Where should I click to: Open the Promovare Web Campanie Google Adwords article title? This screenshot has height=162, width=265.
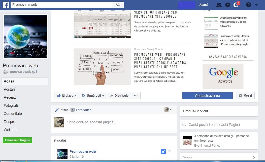(161, 61)
